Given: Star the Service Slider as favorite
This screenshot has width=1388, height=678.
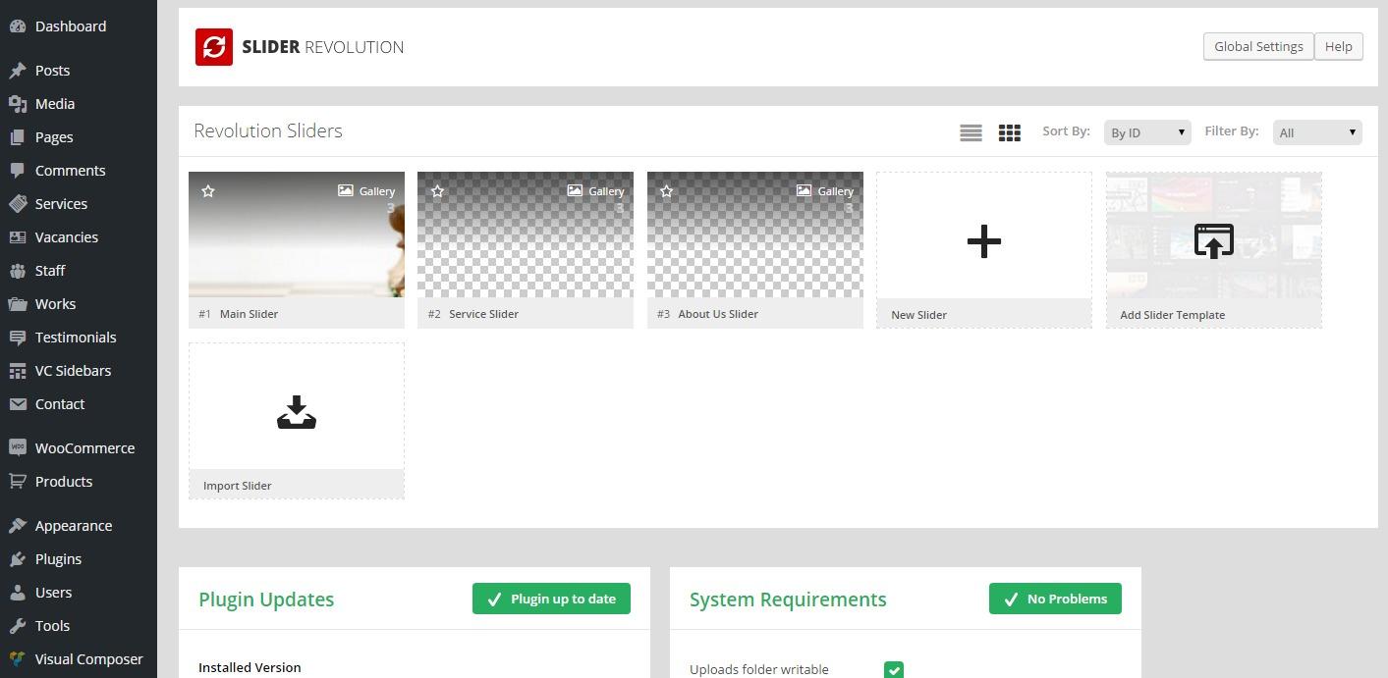Looking at the screenshot, I should pos(438,191).
